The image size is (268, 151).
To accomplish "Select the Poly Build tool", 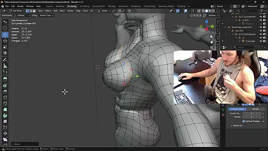I will coord(5,109).
